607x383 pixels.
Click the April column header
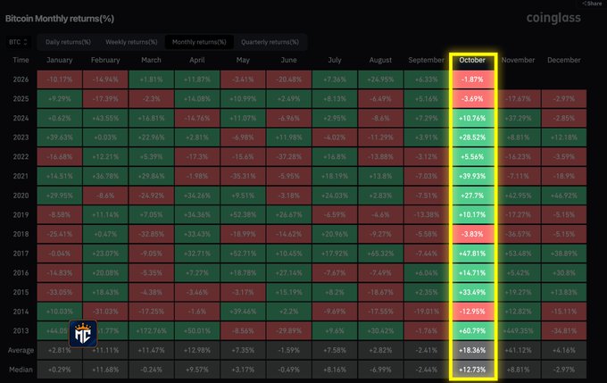click(x=197, y=60)
